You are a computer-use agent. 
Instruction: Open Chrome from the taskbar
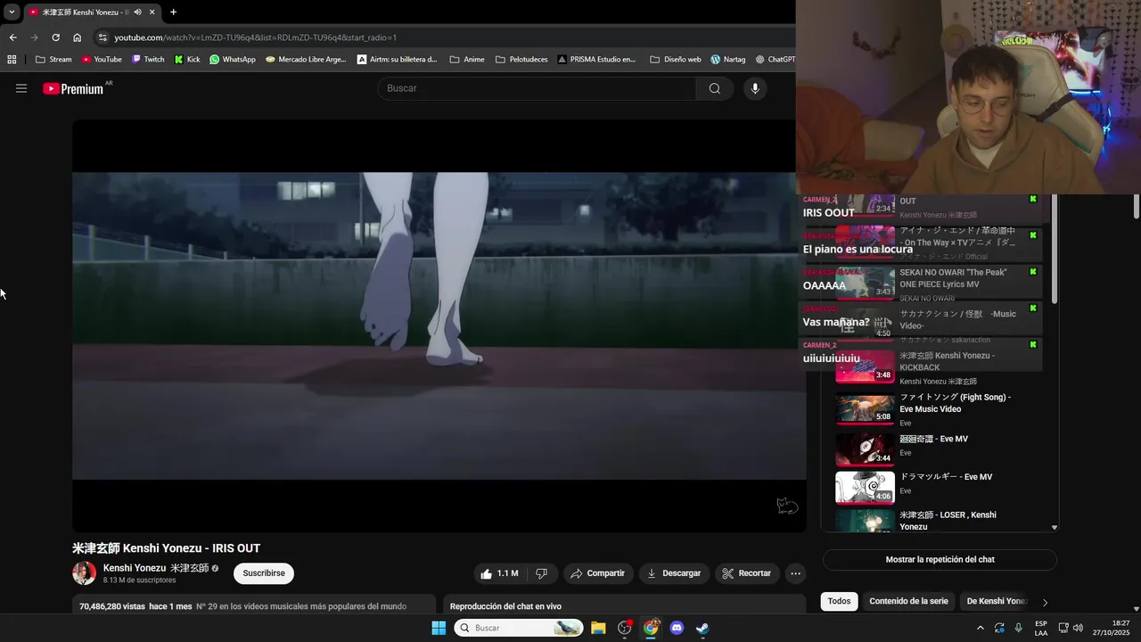[x=651, y=628]
